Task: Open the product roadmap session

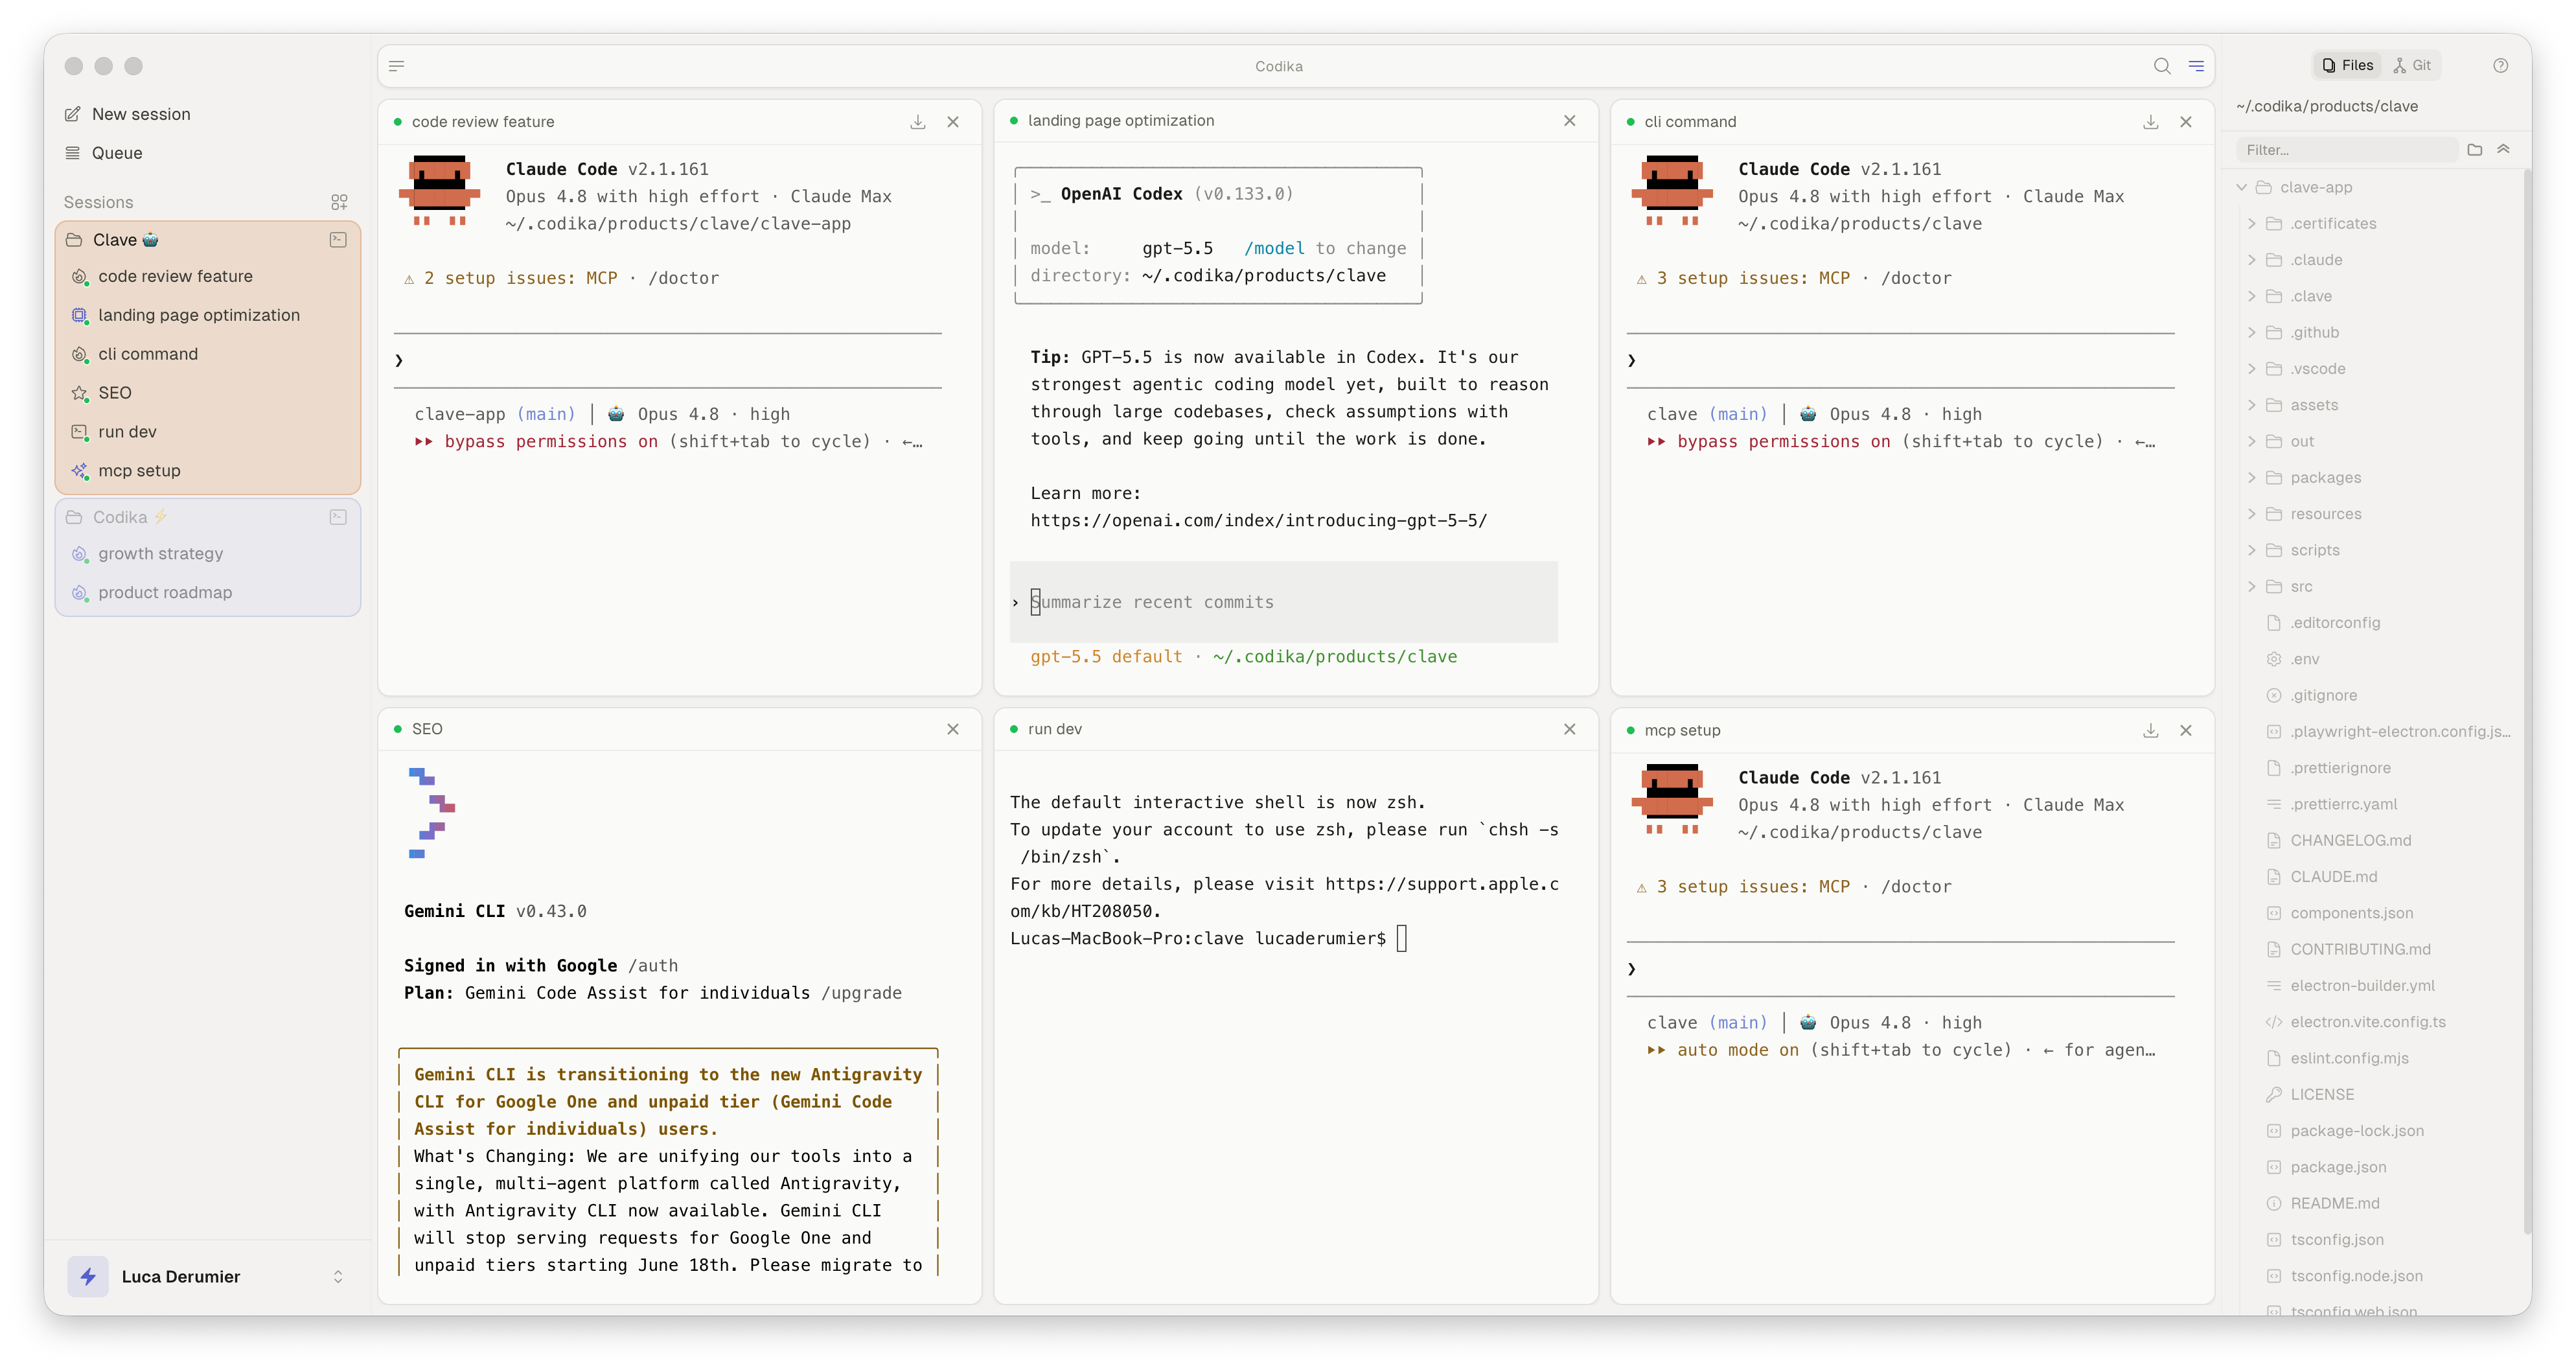Action: (208, 593)
